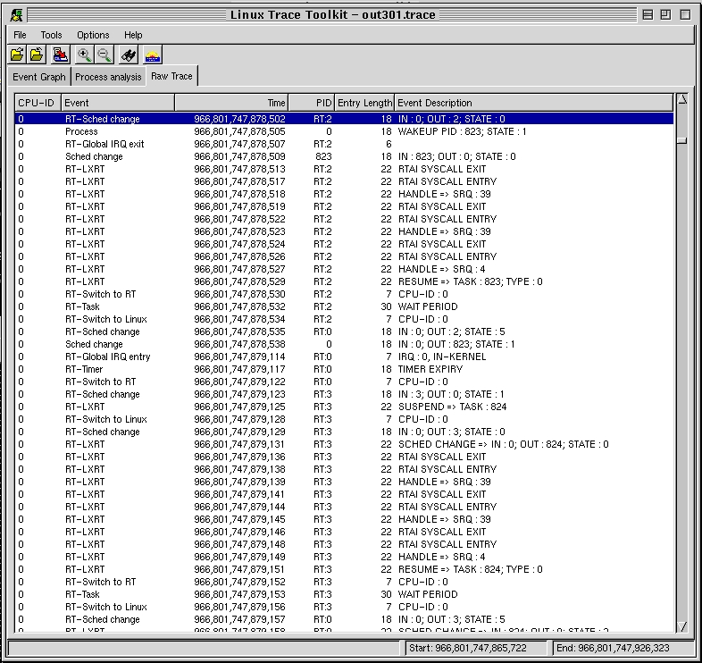Select RT-Sched change row IN : 0; OUT : 3; STATE : 5
This screenshot has height=663, width=702.
pyautogui.click(x=344, y=619)
